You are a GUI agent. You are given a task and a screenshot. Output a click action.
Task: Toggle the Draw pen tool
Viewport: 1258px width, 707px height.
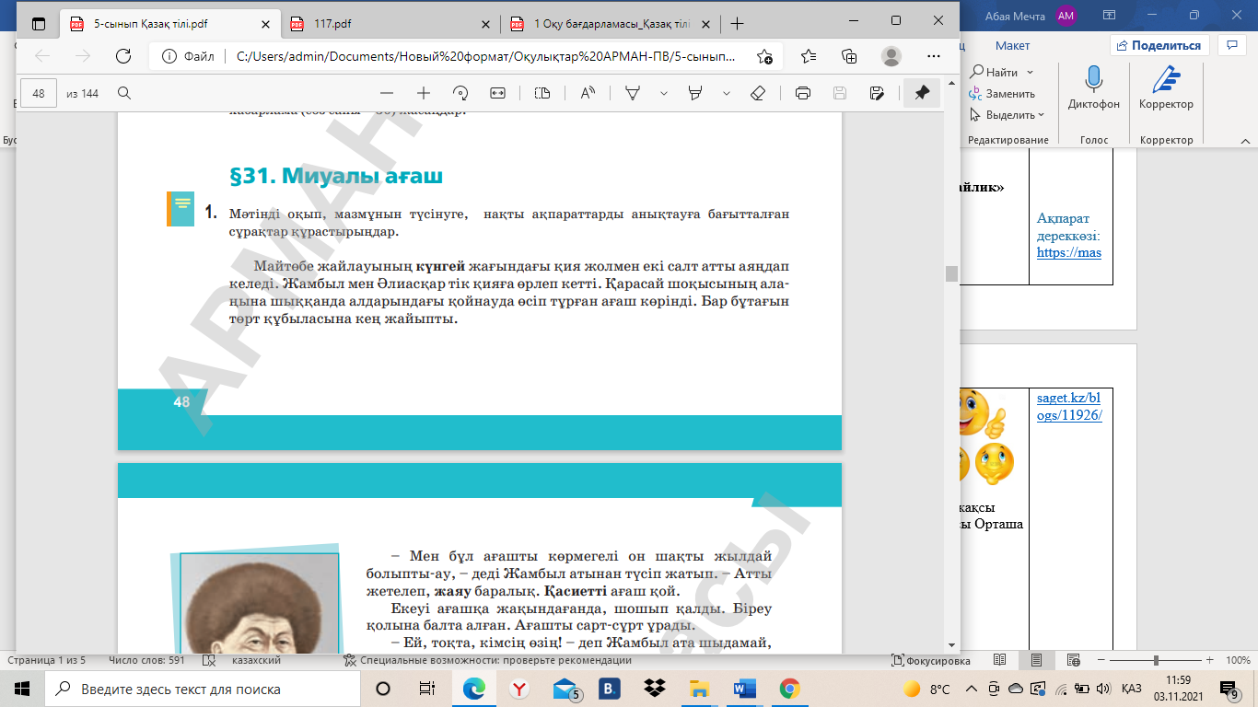(x=633, y=93)
